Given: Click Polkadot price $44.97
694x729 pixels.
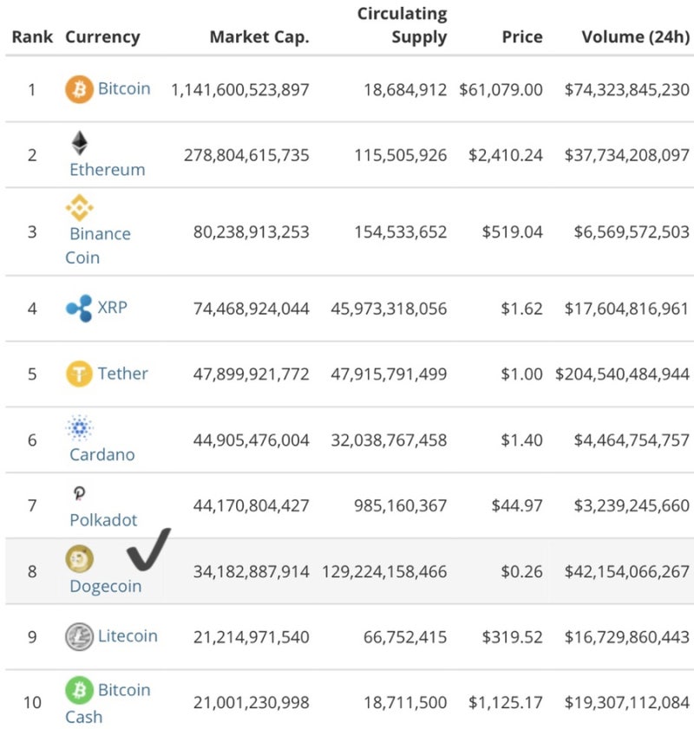Looking at the screenshot, I should click(517, 506).
